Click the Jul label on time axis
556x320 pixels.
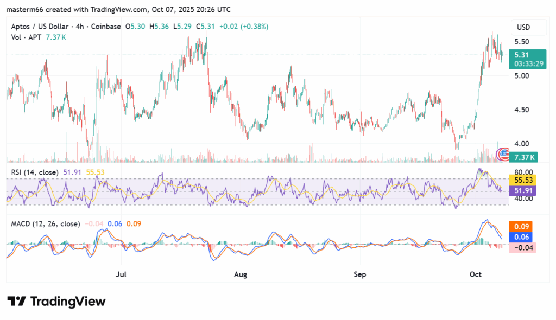[x=121, y=274]
